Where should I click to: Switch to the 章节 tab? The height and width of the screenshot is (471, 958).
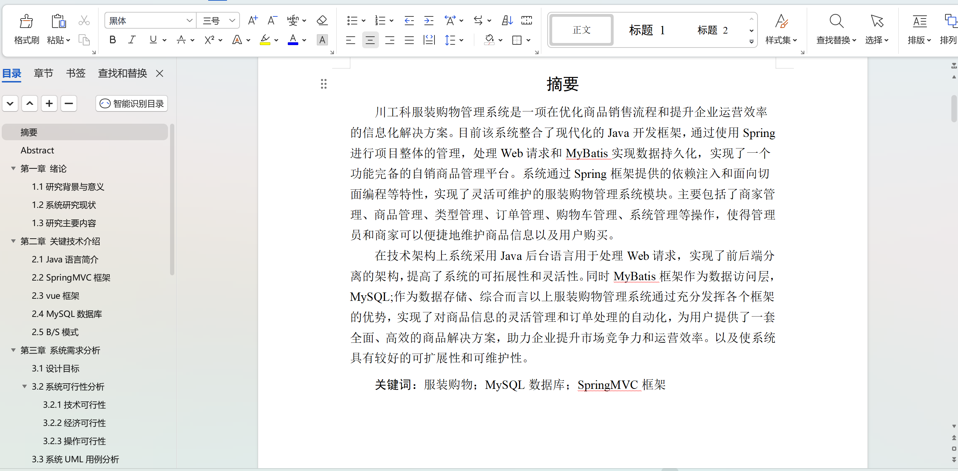[43, 73]
